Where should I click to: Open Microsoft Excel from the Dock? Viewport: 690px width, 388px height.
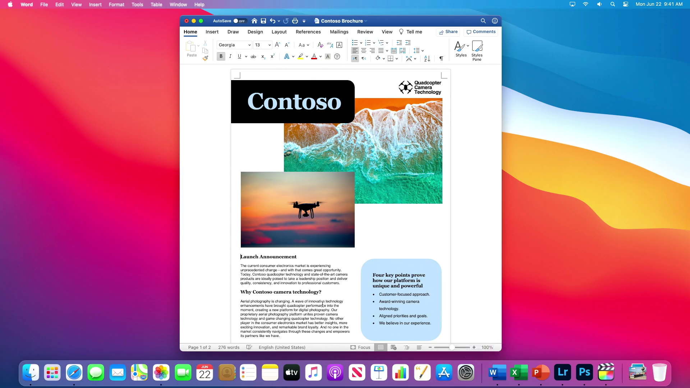pyautogui.click(x=519, y=373)
